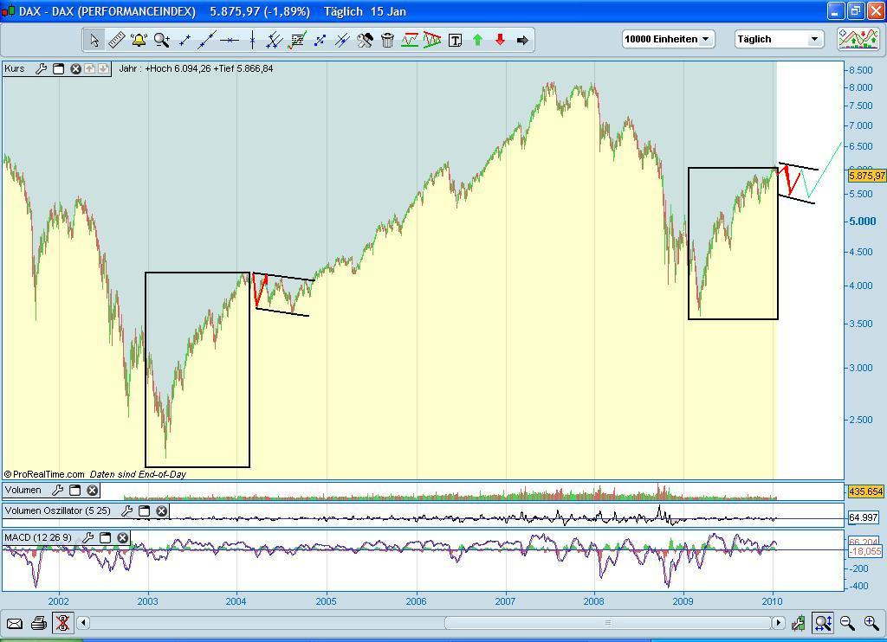
Task: Select the pointer/cursor tool
Action: 94,40
